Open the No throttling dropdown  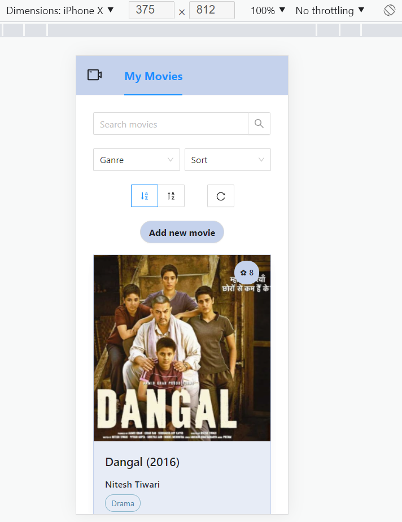coord(330,11)
